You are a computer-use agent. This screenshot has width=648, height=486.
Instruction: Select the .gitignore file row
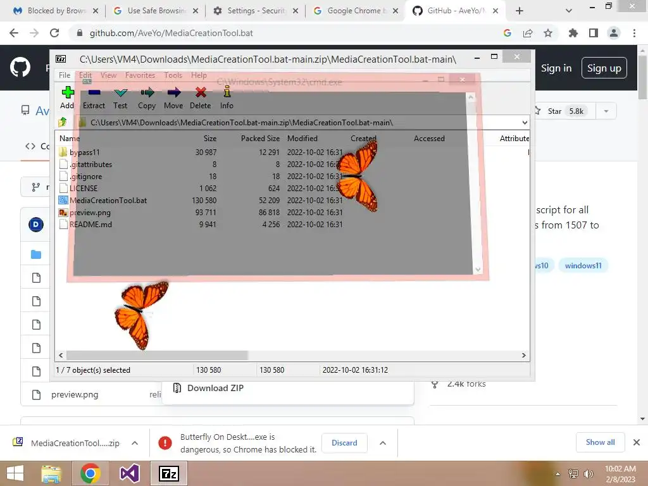[291, 177]
